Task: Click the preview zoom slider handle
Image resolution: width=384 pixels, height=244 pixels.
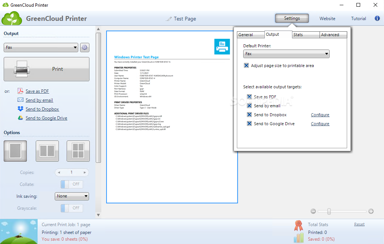Action: point(329,211)
